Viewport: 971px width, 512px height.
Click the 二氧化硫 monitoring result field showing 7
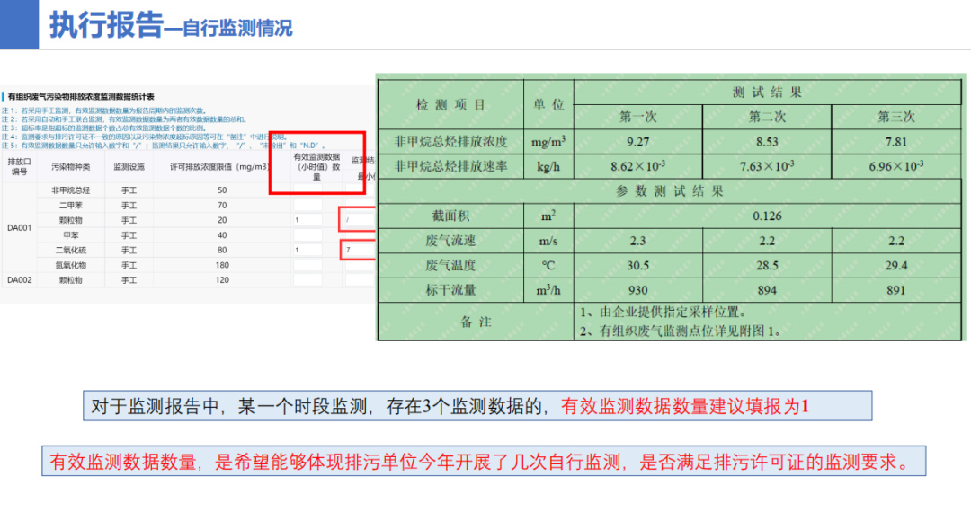pyautogui.click(x=358, y=250)
